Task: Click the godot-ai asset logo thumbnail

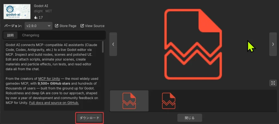Action: (17, 11)
